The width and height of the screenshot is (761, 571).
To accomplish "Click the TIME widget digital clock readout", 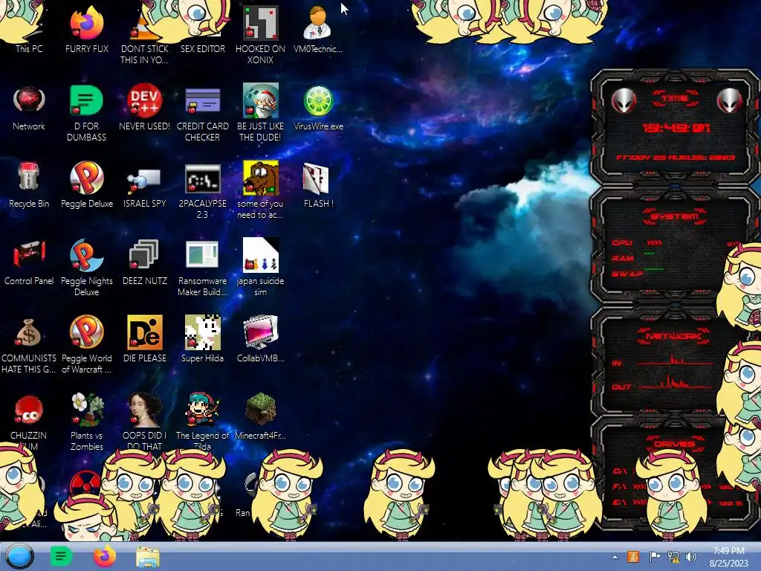I will 676,128.
